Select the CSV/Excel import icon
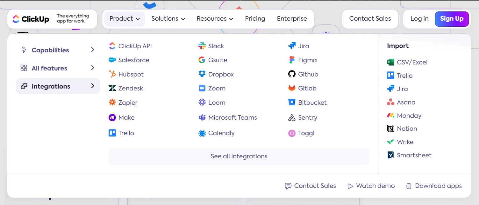Screen dimensions: 479x205 [390, 62]
